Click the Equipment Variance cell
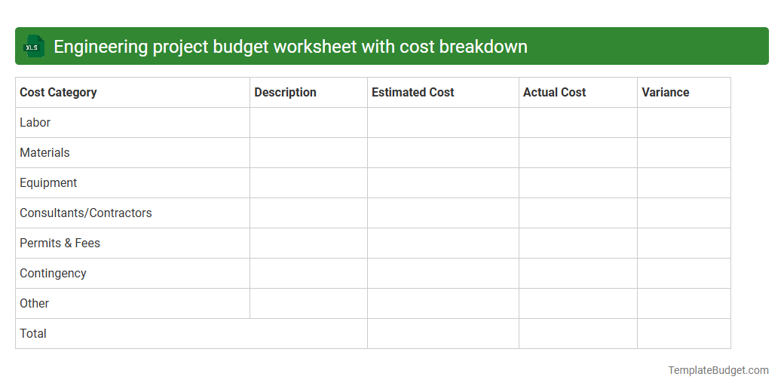This screenshot has height=392, width=784. click(684, 183)
